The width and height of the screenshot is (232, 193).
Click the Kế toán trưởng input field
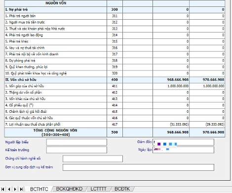(x=77, y=150)
